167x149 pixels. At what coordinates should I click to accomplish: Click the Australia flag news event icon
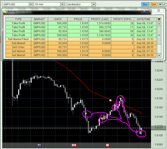39,145
